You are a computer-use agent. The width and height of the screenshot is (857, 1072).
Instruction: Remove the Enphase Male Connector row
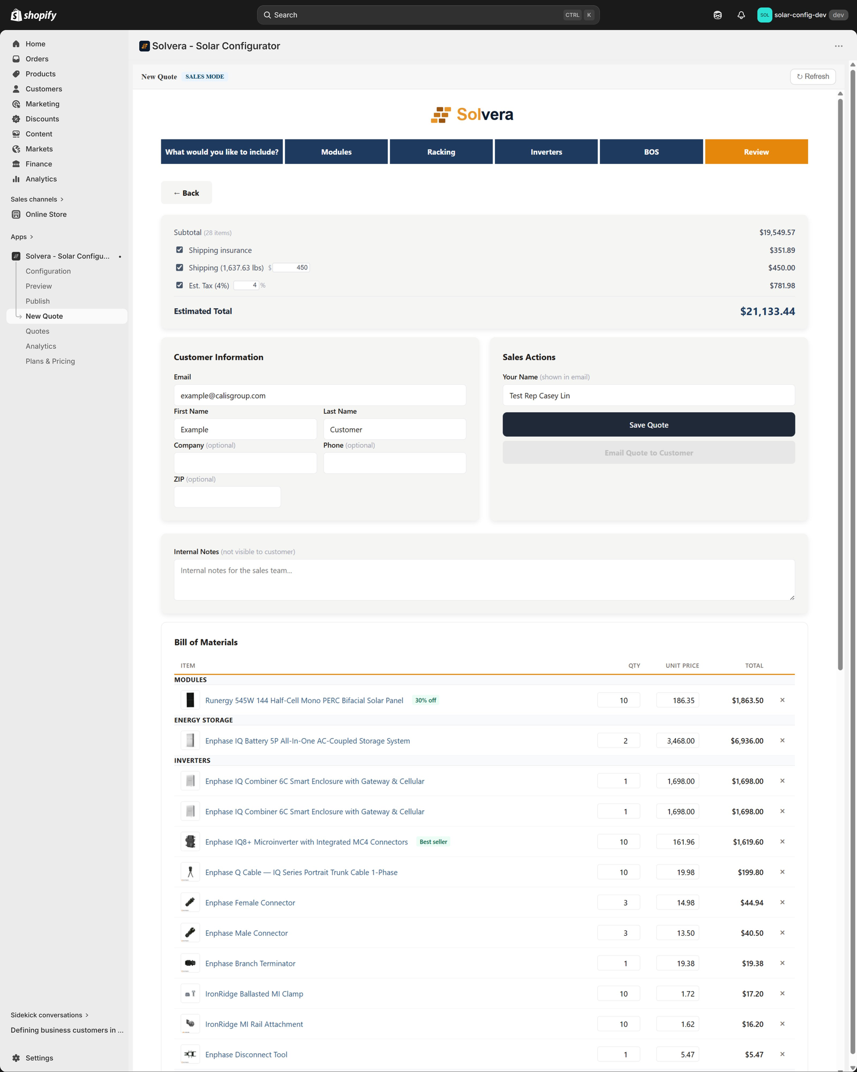783,933
